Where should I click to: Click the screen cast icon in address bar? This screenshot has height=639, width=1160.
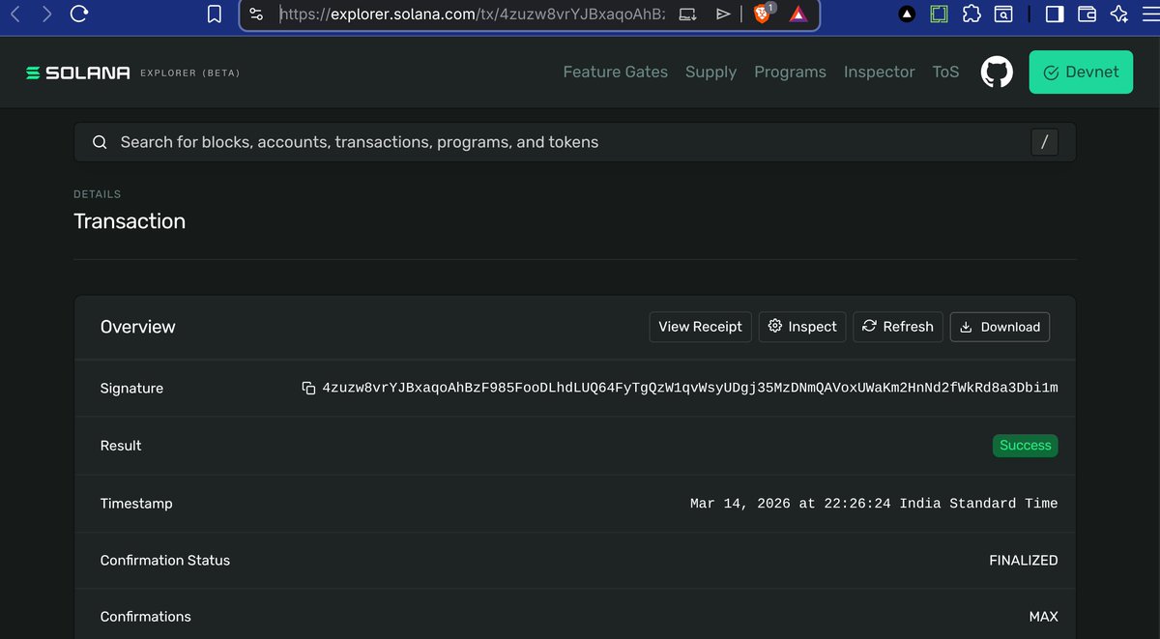687,15
